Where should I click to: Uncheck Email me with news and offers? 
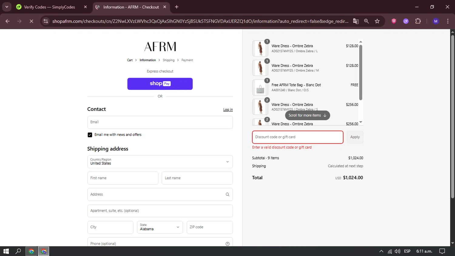pyautogui.click(x=90, y=135)
